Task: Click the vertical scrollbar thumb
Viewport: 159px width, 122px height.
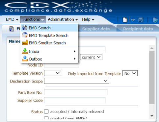Action: tap(152, 77)
